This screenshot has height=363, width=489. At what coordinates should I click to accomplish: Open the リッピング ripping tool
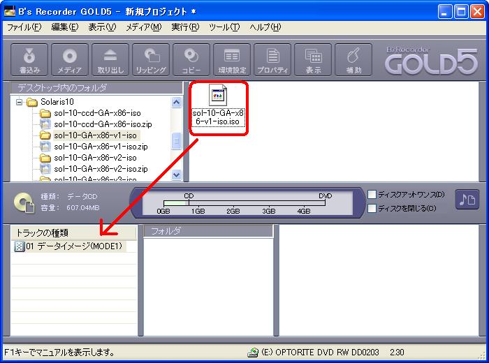coord(151,59)
